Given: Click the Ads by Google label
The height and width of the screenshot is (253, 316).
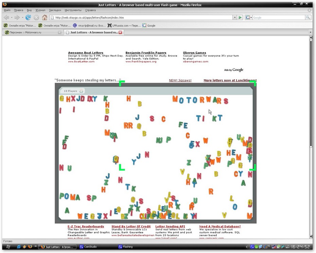Looking at the screenshot, I should [x=234, y=70].
